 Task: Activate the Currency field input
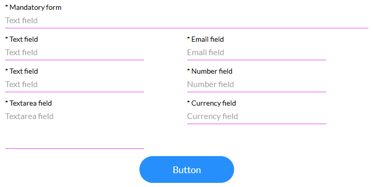256,116
